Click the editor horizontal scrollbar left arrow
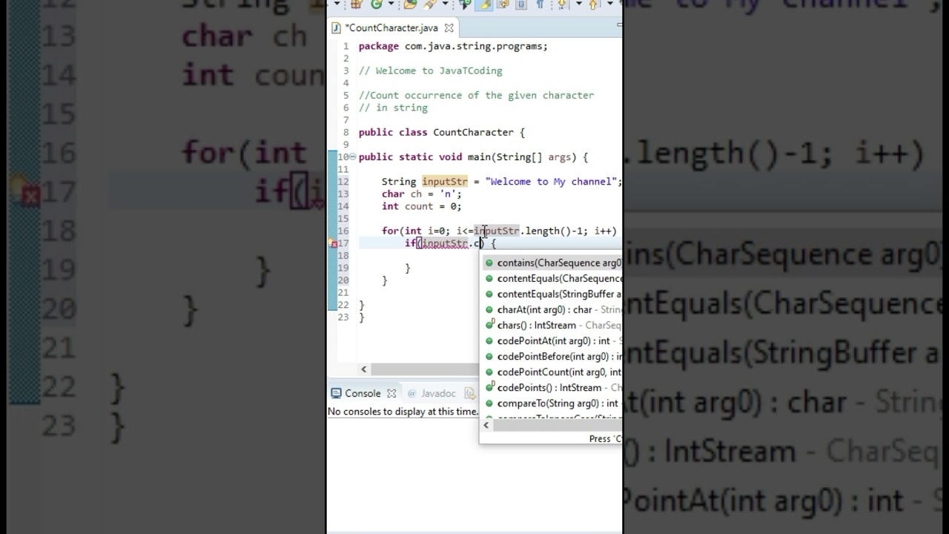The image size is (949, 534). pyautogui.click(x=363, y=369)
